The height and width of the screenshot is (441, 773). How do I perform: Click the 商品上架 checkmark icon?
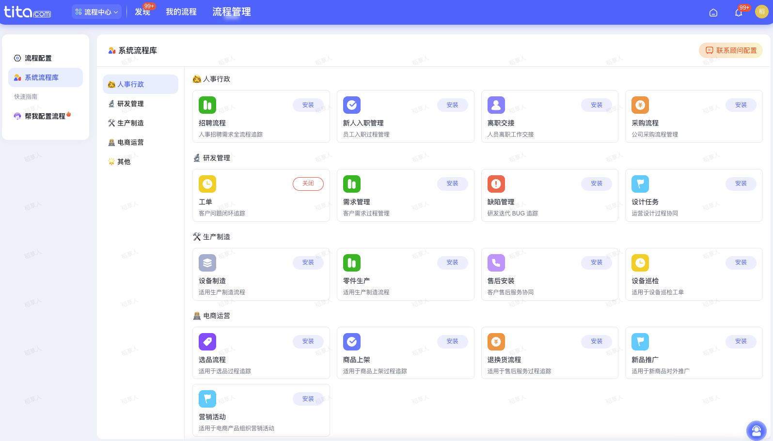[352, 342]
